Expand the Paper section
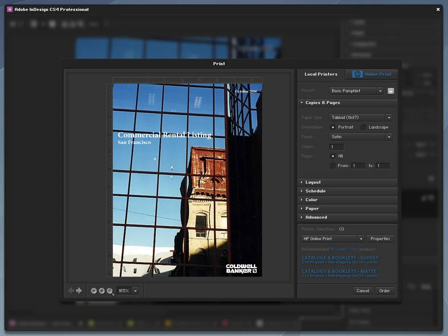 [x=347, y=209]
